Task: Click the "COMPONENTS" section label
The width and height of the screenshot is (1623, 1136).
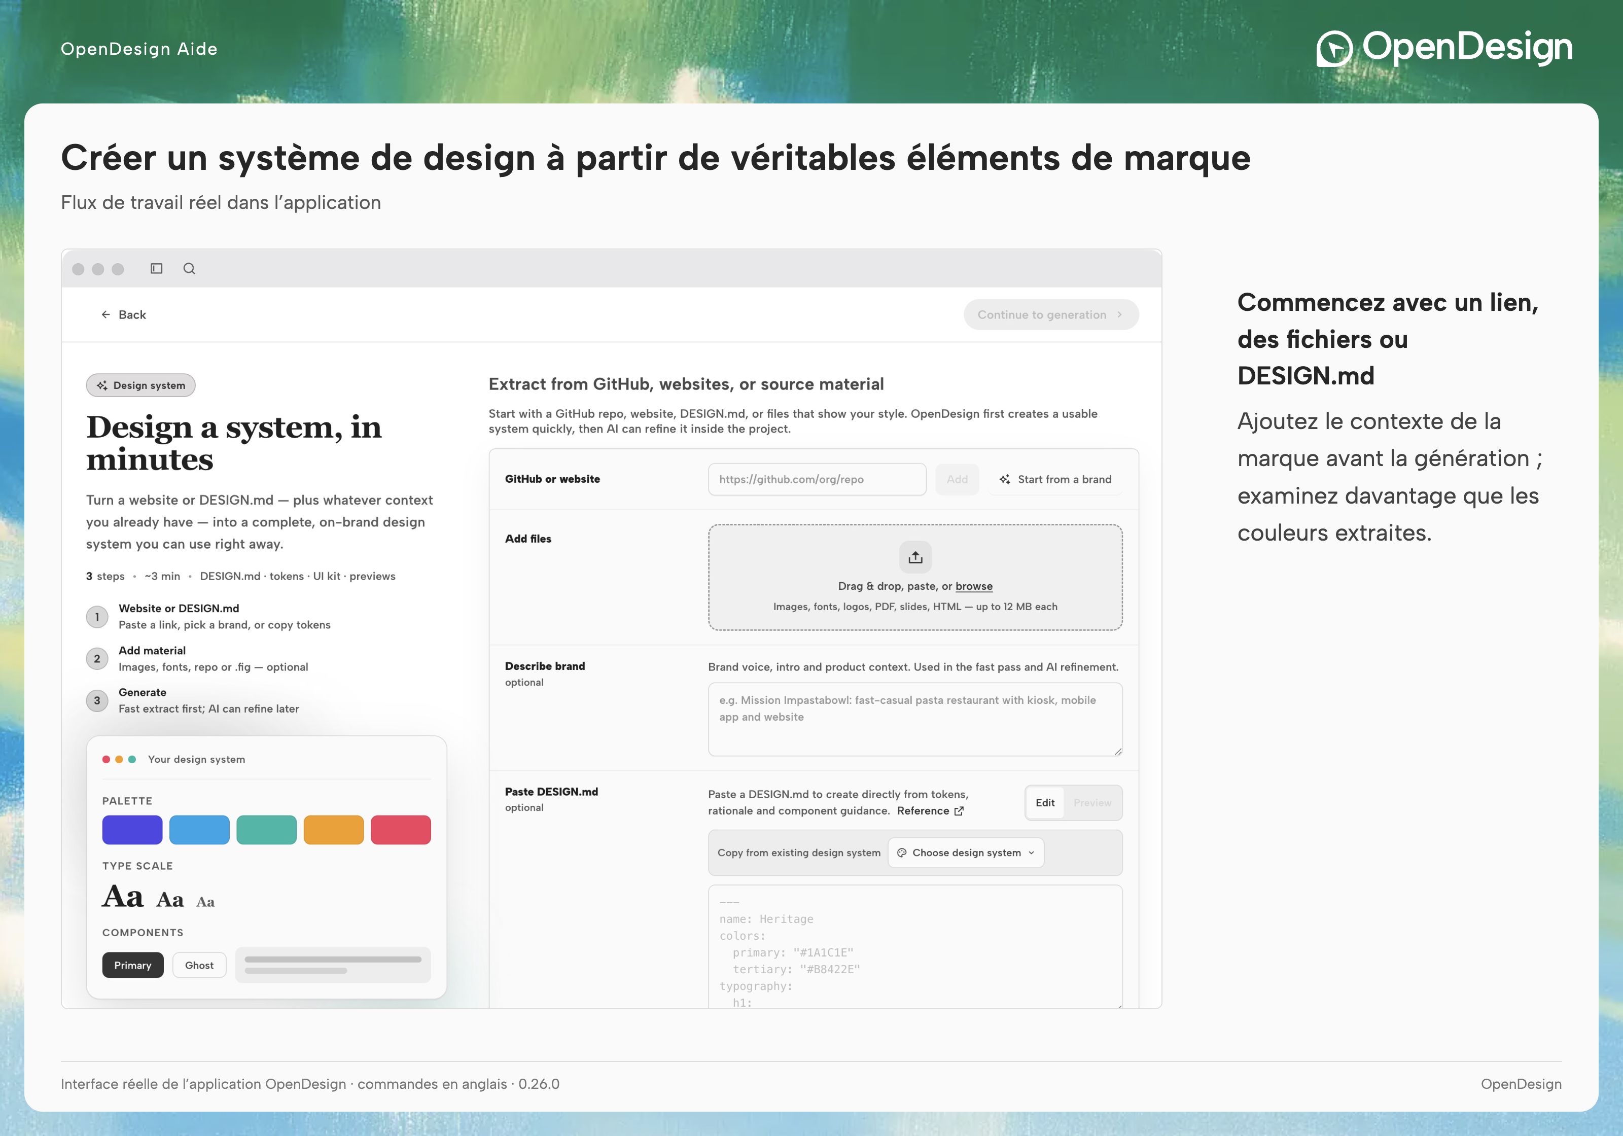Action: [143, 933]
